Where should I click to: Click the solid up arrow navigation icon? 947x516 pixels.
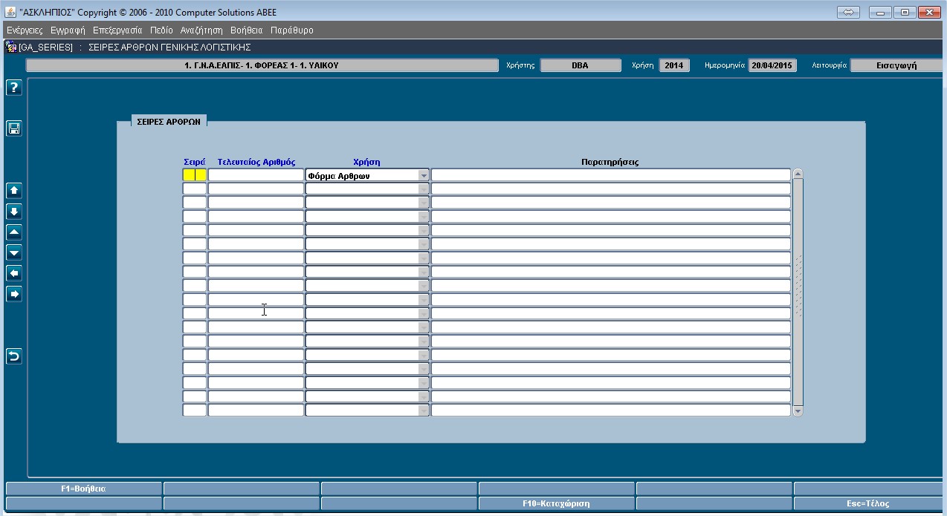[13, 191]
